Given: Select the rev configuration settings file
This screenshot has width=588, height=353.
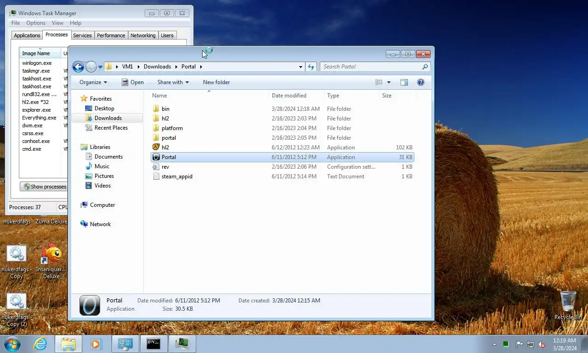Looking at the screenshot, I should click(x=283, y=167).
